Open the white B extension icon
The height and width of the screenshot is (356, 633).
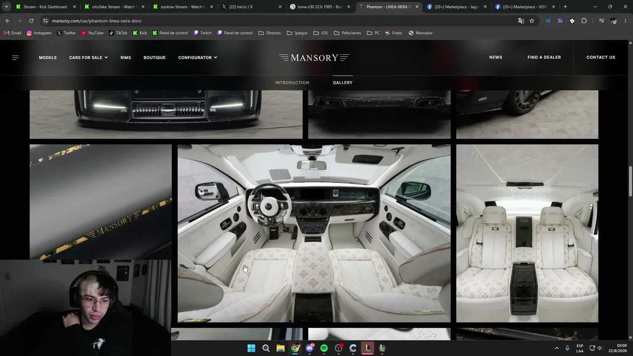click(572, 21)
